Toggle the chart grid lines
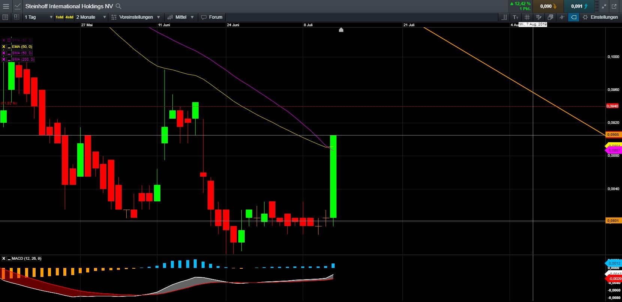This screenshot has height=302, width=622. tap(527, 17)
